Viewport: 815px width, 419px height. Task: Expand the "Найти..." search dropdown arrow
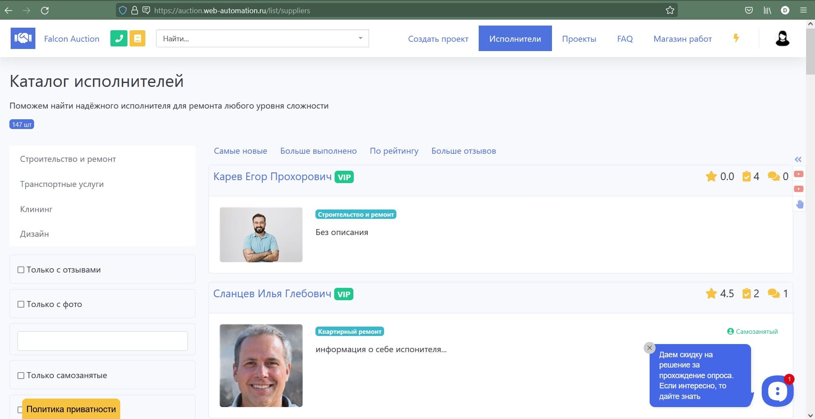pyautogui.click(x=360, y=38)
